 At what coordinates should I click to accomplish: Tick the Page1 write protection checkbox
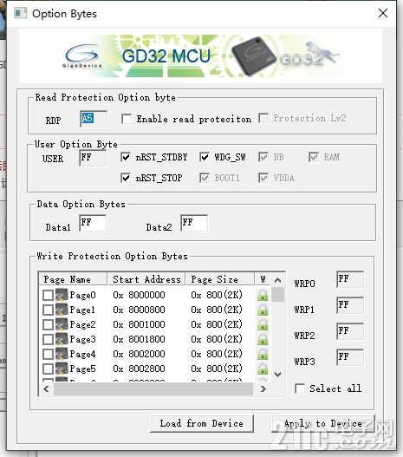click(48, 310)
